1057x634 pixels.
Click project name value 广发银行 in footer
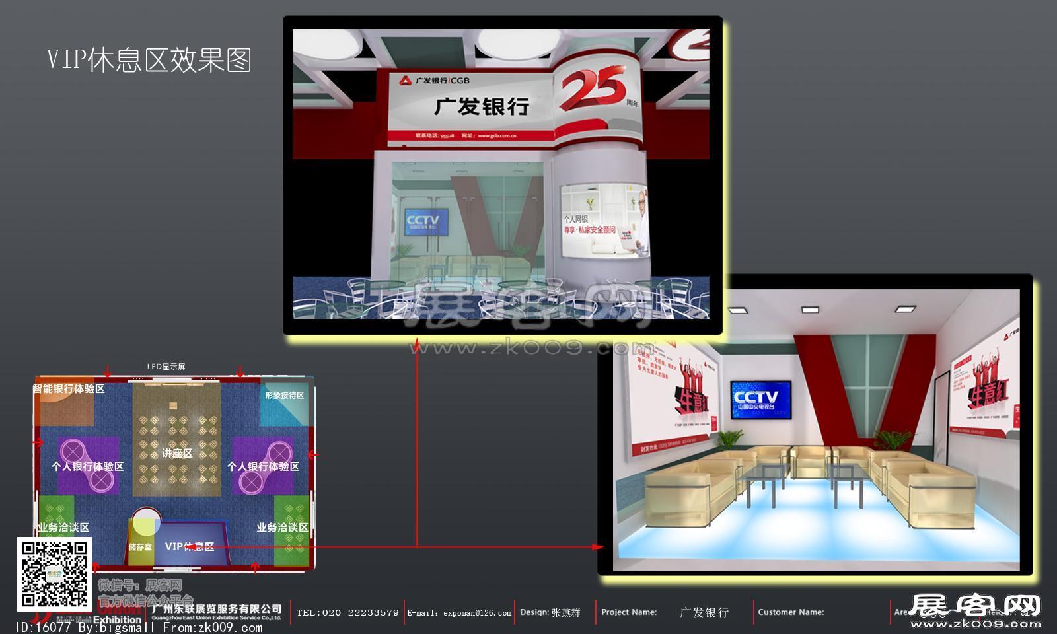pos(704,613)
